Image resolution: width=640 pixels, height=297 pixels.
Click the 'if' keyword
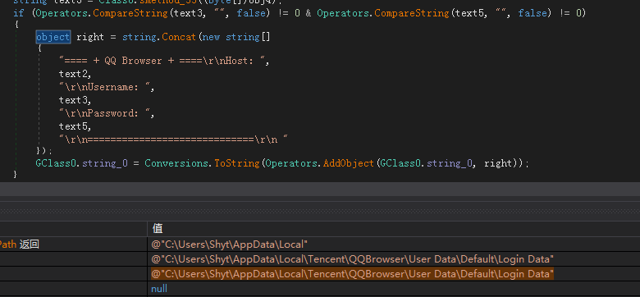pyautogui.click(x=19, y=13)
